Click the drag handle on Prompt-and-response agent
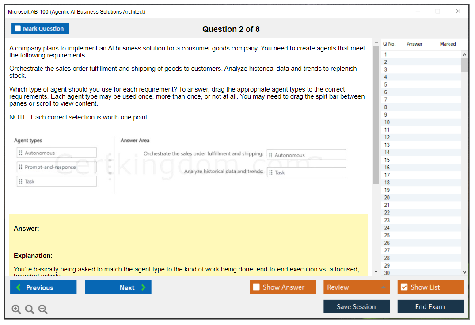Viewport: 475px width, 325px height. coord(21,167)
